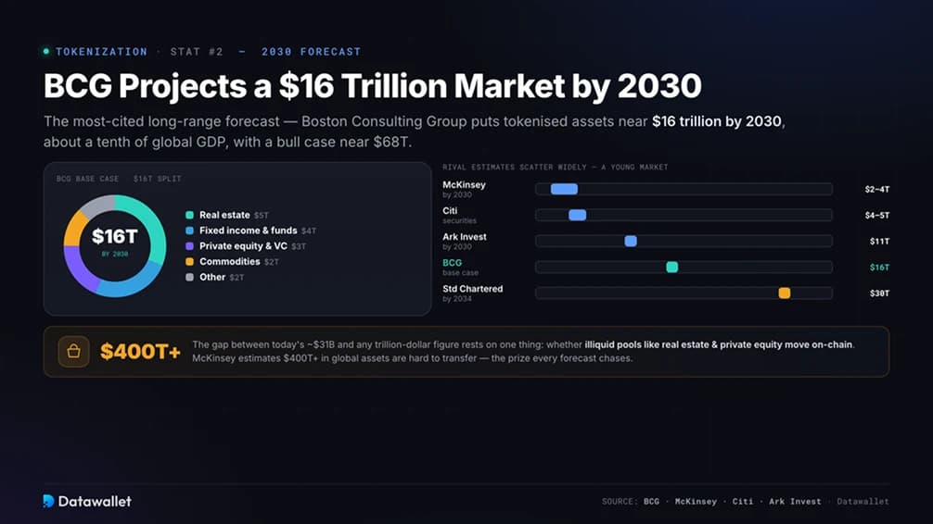Click the 'Ark Invest' row label in the chart
Viewport: 933px width, 524px height.
[465, 236]
